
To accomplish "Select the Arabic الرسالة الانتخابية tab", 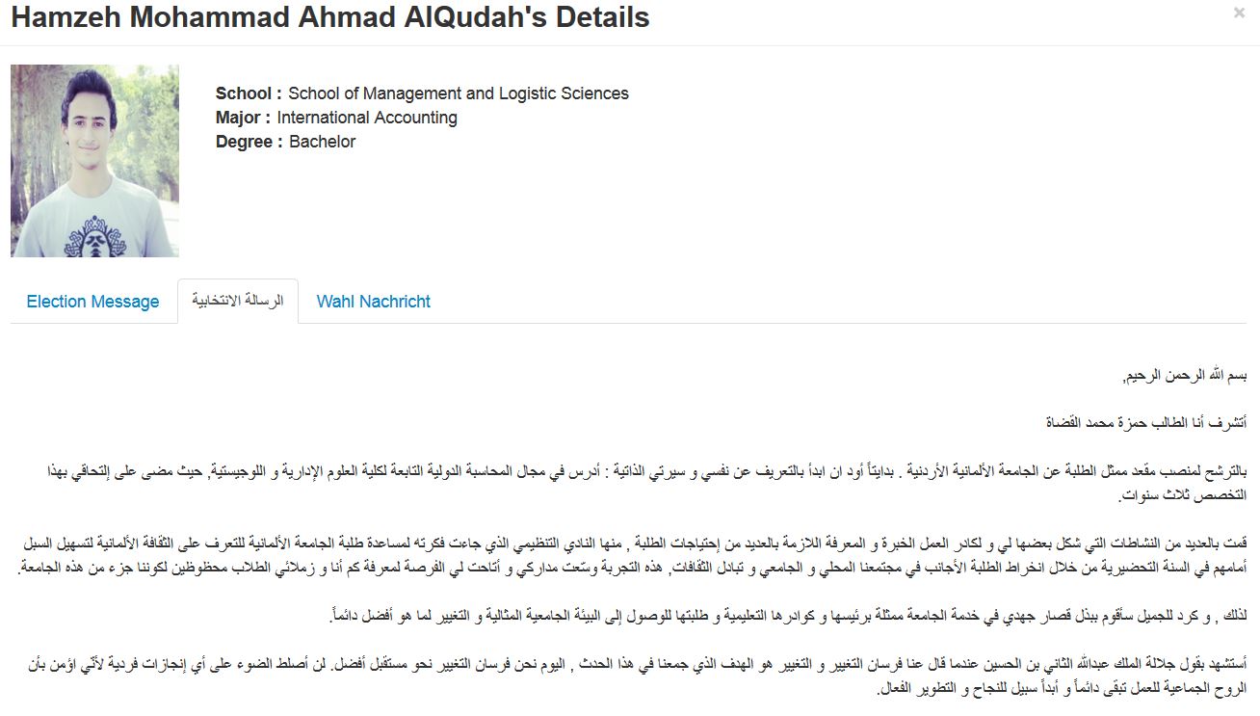I will [x=238, y=301].
